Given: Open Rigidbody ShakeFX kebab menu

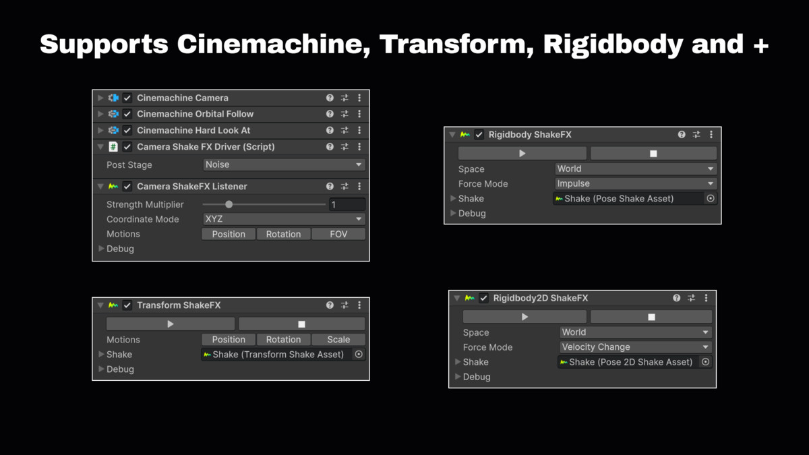Looking at the screenshot, I should coord(711,135).
